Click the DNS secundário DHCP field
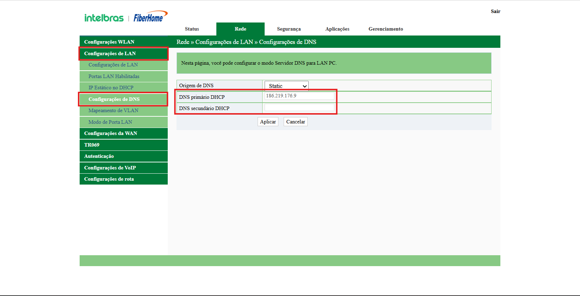This screenshot has height=296, width=580. [299, 108]
